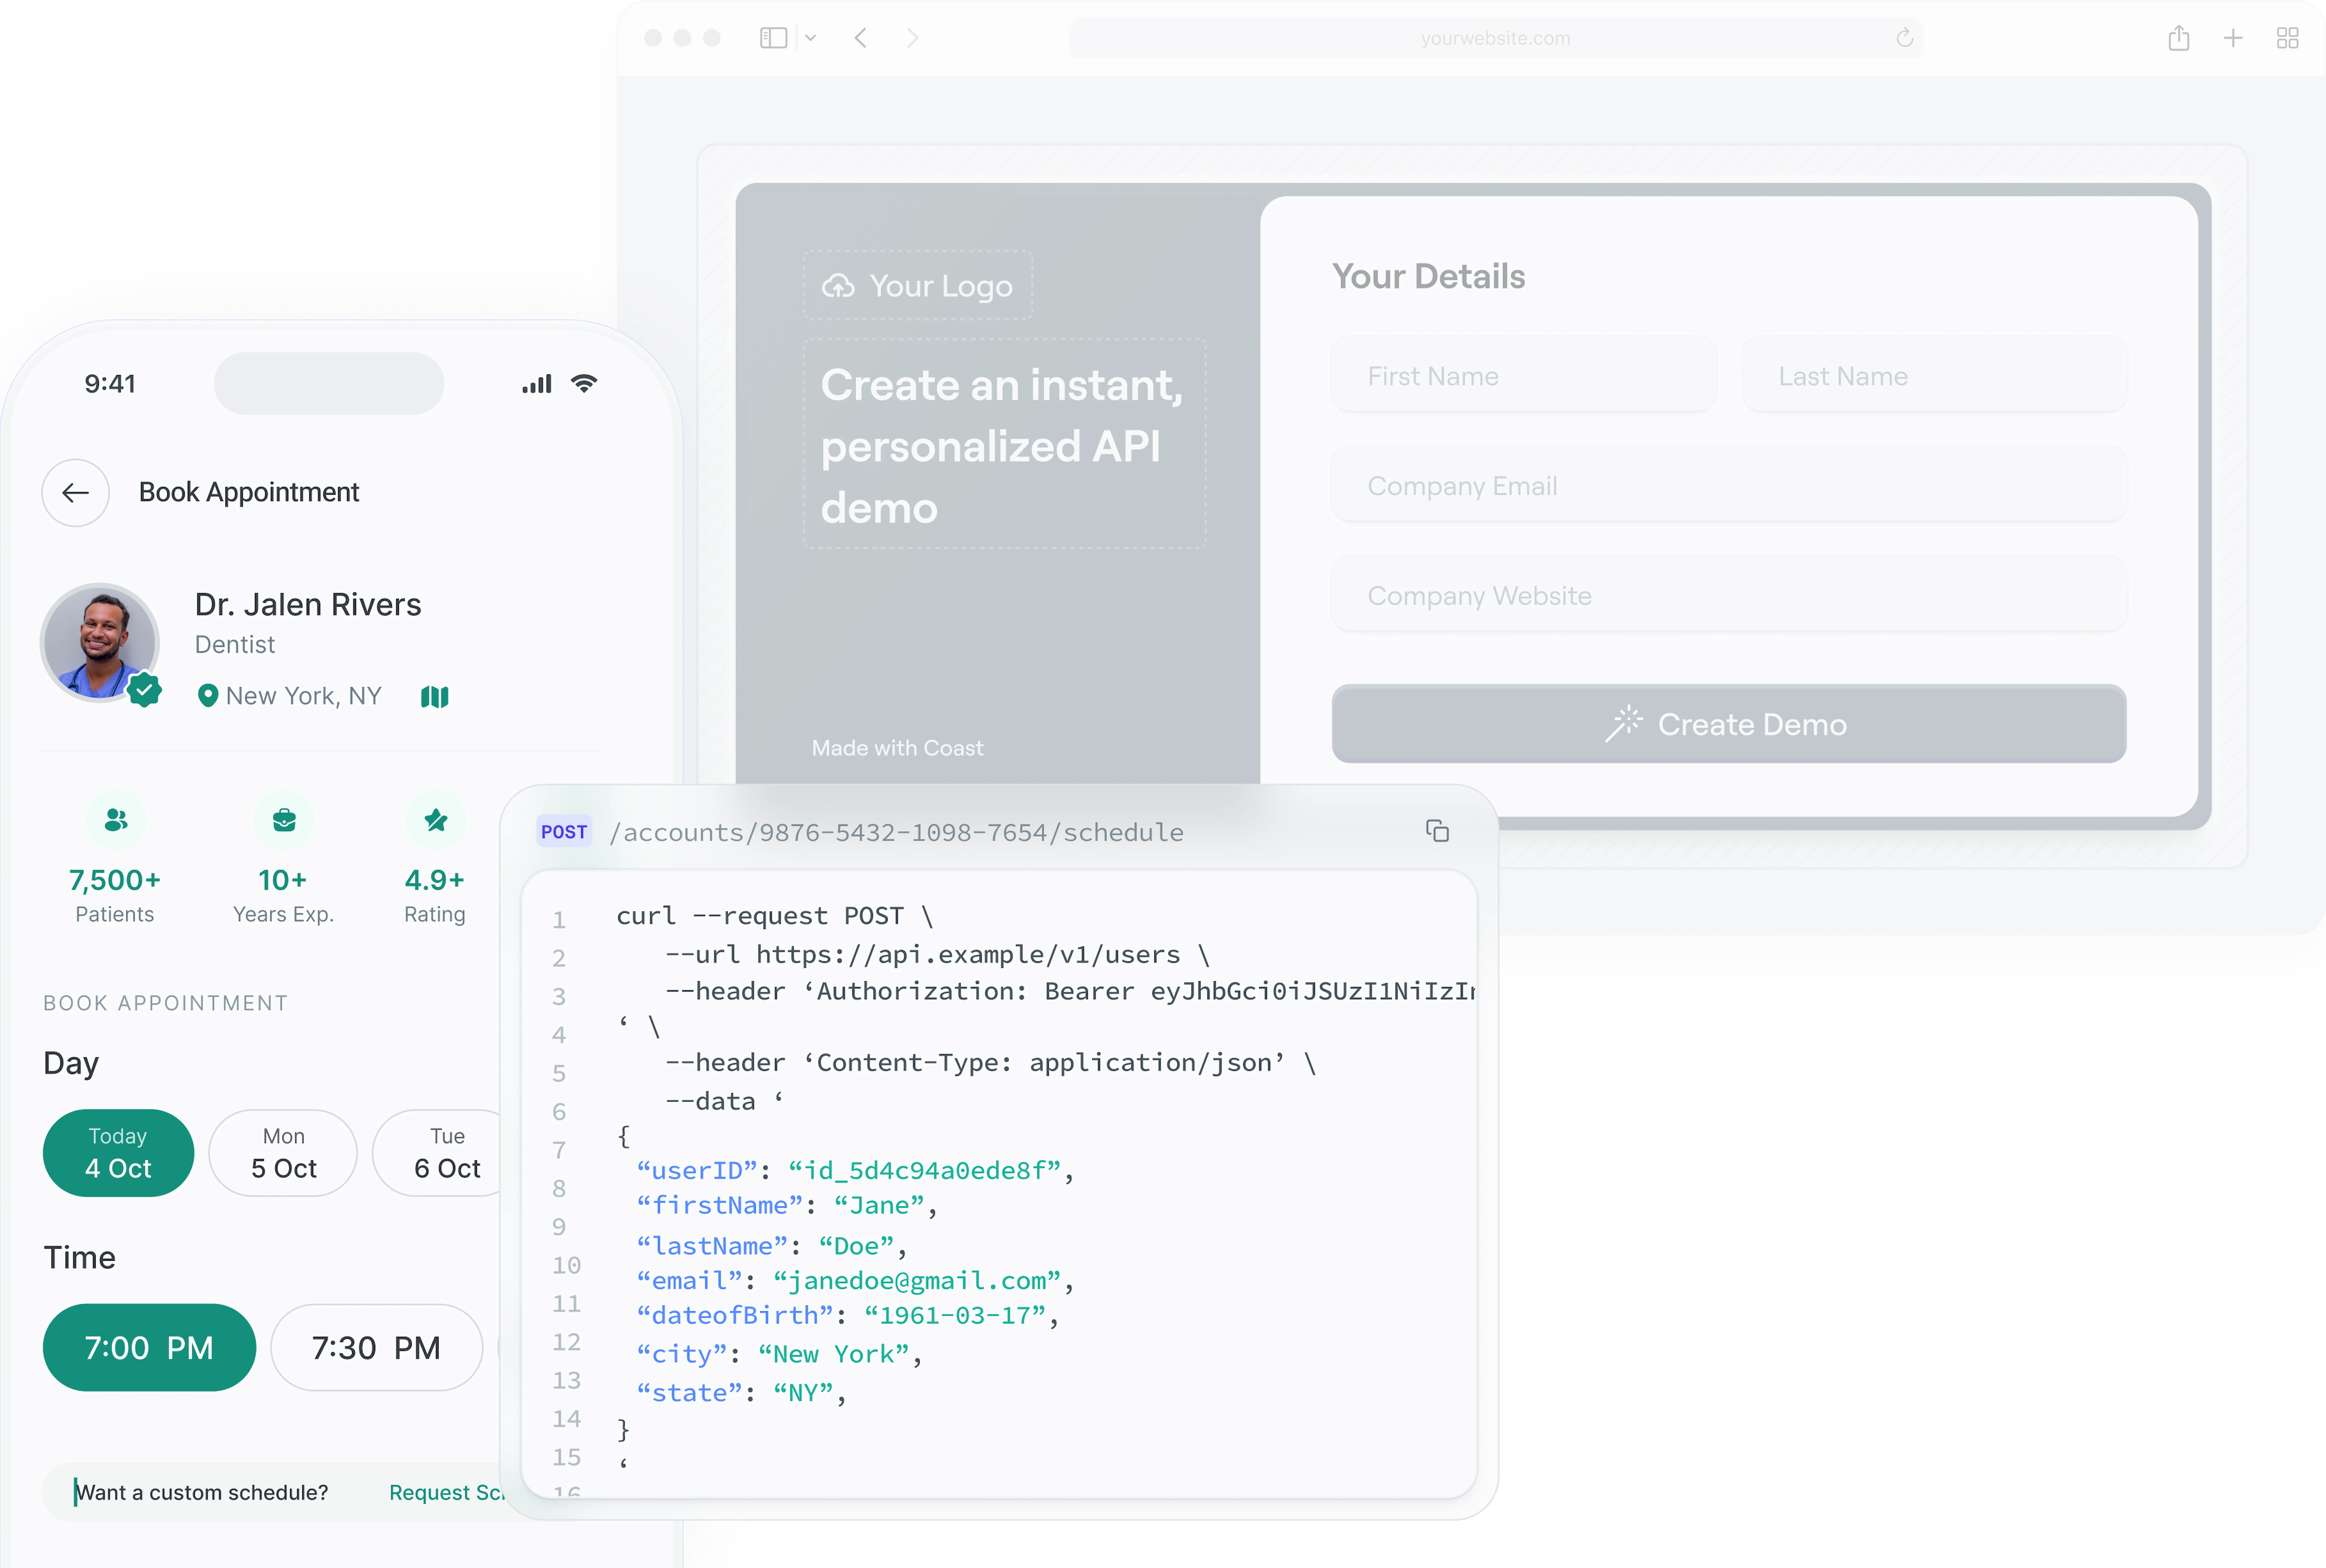Screen dimensions: 2326x1568
Task: Click the 'Book Appointment' title in the phone header
Action: (x=249, y=492)
